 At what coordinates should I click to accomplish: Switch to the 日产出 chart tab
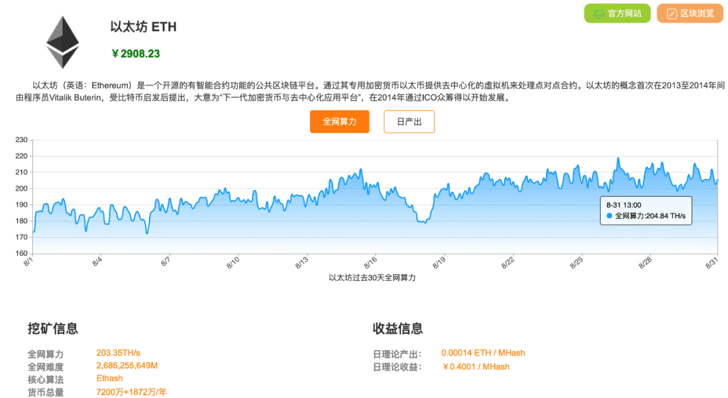(x=409, y=121)
